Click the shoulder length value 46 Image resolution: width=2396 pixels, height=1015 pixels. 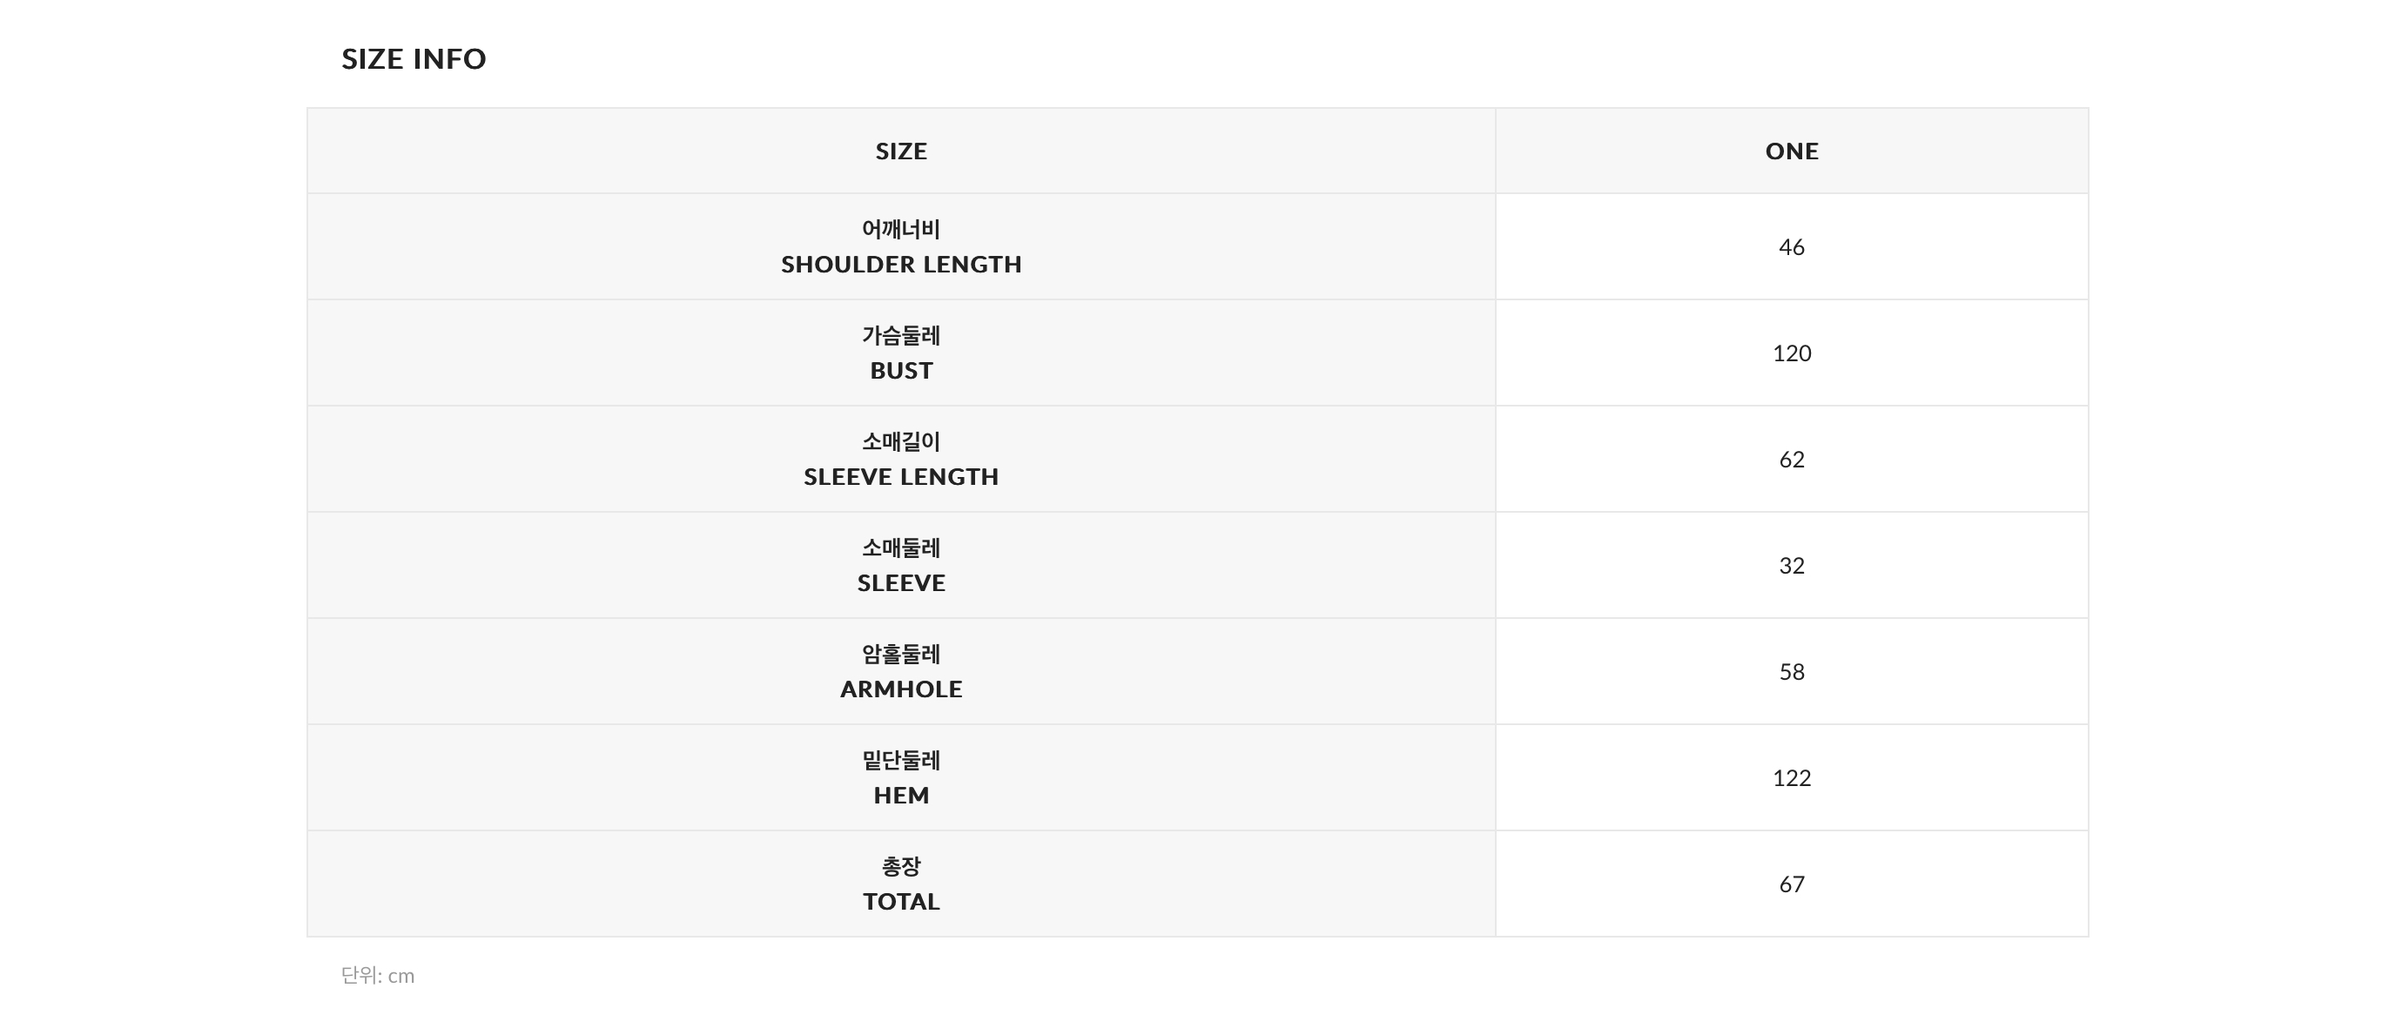pyautogui.click(x=1792, y=246)
